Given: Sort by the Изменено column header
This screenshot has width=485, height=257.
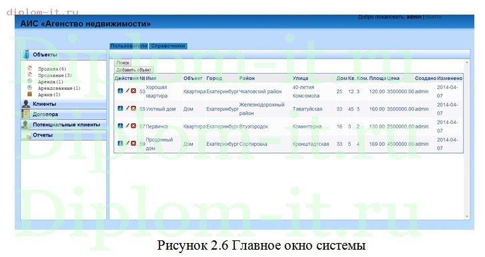Looking at the screenshot, I should 450,79.
